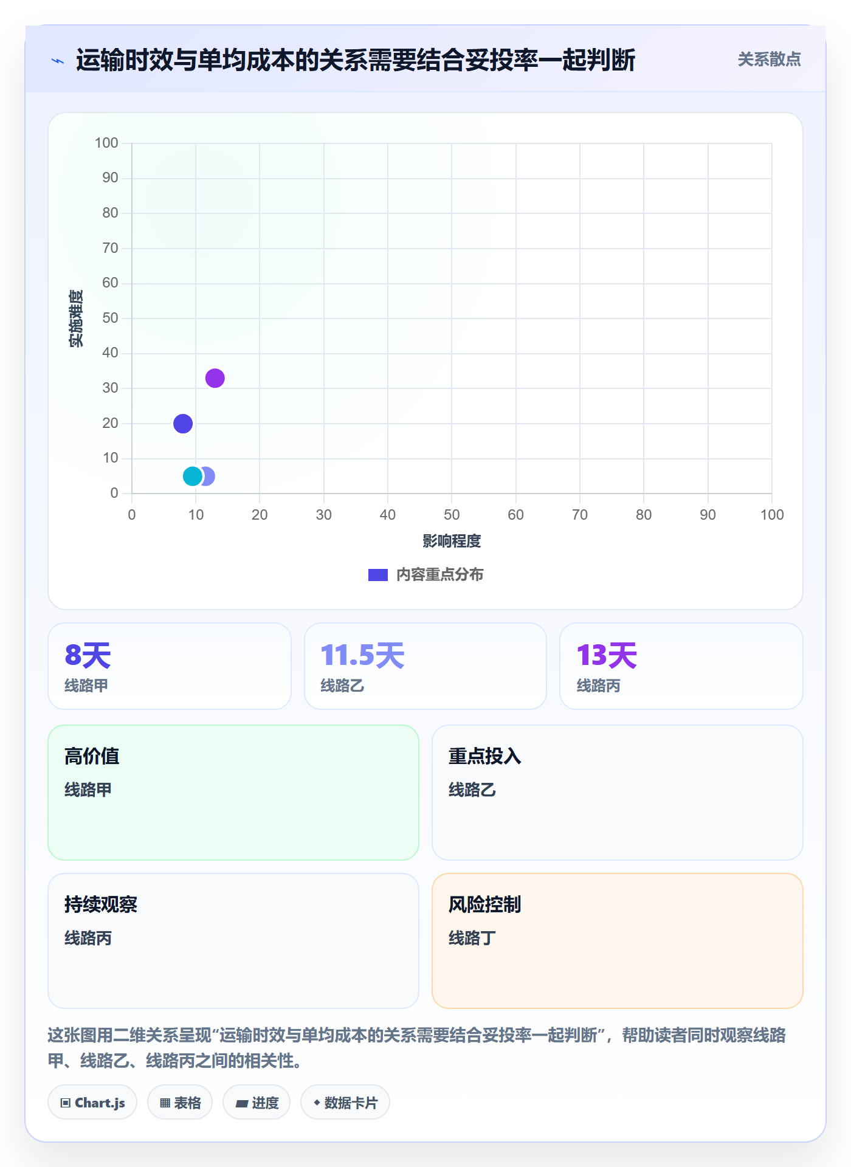
Task: Click 线路甲 inside the 高价值 card
Action: pyautogui.click(x=88, y=790)
